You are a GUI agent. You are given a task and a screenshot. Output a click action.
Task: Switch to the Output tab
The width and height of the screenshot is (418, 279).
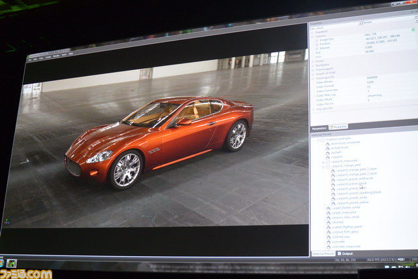tap(346, 254)
